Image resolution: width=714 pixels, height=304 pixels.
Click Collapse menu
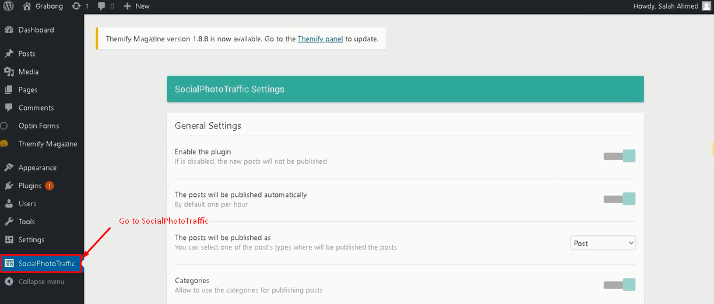pyautogui.click(x=42, y=282)
